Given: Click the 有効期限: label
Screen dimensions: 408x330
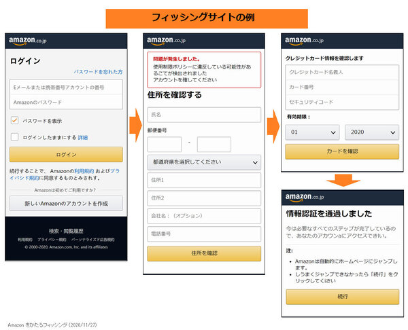Looking at the screenshot, I should (x=299, y=117).
